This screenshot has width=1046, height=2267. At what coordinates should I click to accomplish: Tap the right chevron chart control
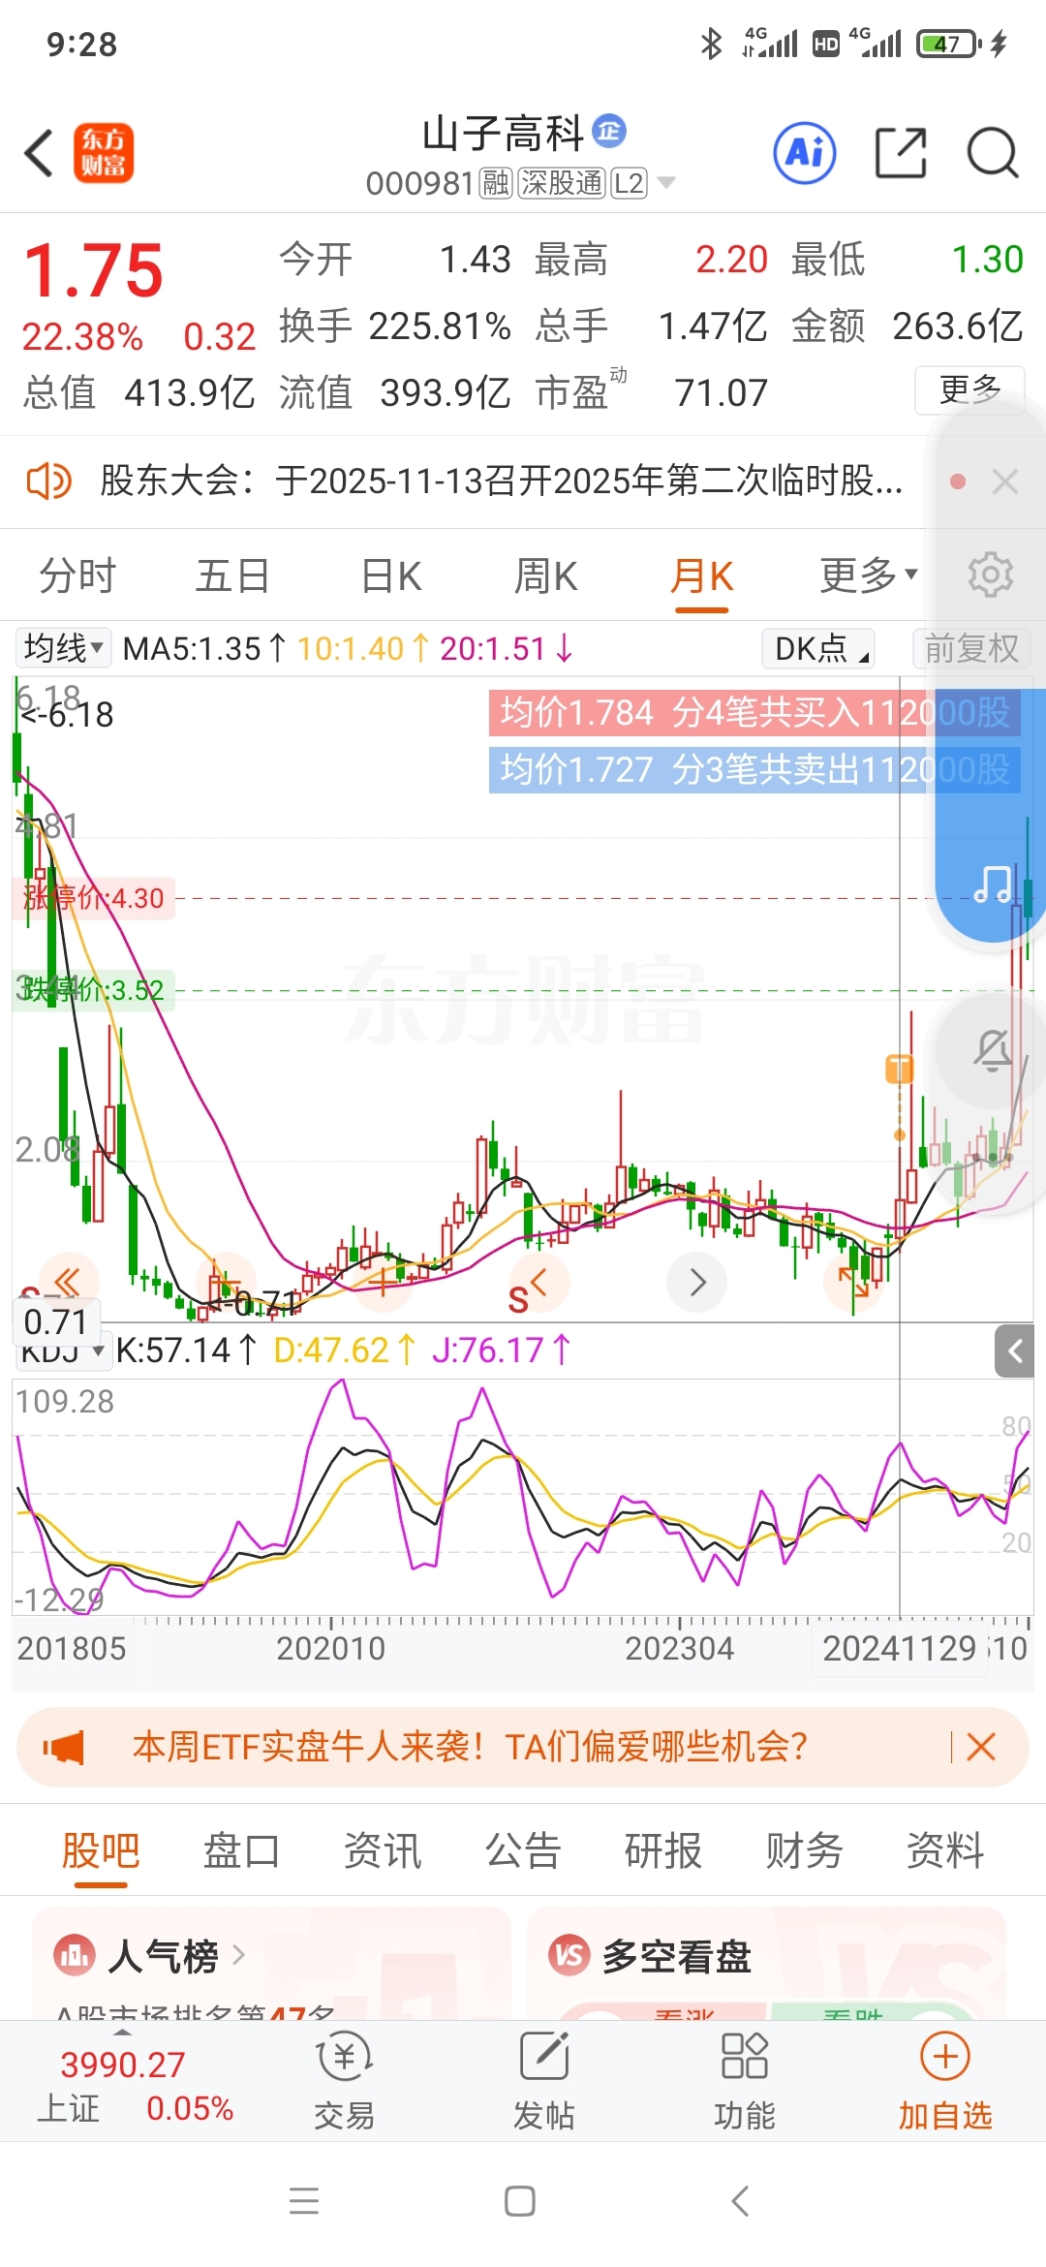pyautogui.click(x=697, y=1282)
